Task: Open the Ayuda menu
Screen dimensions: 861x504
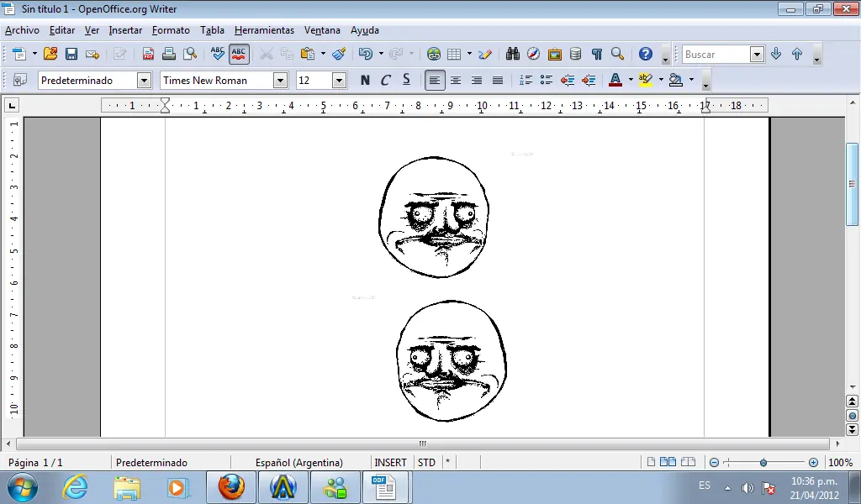Action: (x=365, y=30)
